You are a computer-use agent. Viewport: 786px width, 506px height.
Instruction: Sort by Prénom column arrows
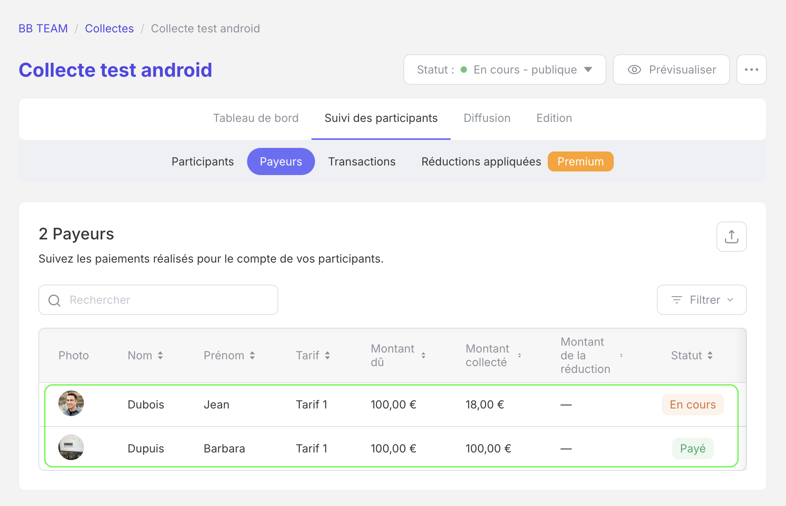click(252, 355)
